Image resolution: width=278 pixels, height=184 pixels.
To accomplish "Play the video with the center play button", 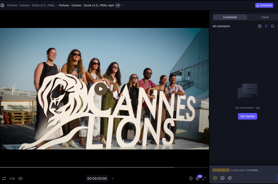I will [x=101, y=89].
